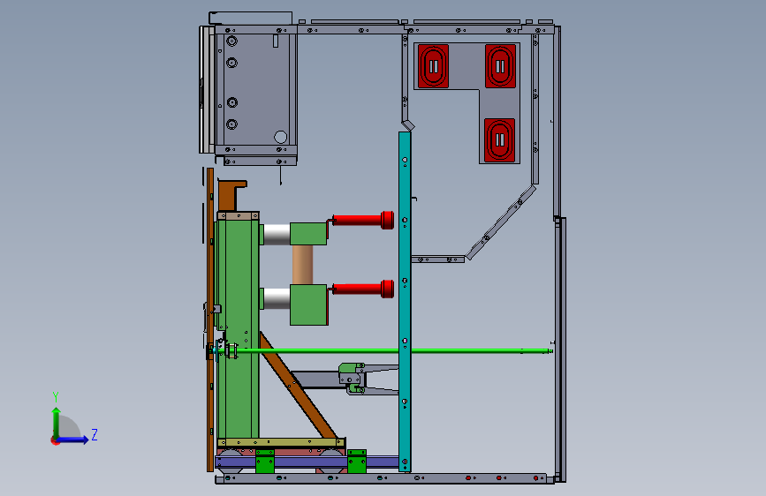
Task: Select the left green bracket on bottom rail
Action: (265, 462)
